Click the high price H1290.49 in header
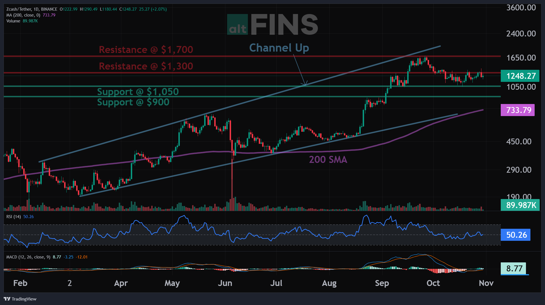This screenshot has height=305, width=545. pyautogui.click(x=89, y=9)
